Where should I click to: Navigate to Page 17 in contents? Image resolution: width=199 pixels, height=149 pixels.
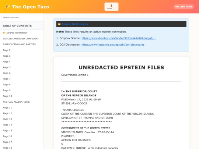pyautogui.click(x=7, y=142)
